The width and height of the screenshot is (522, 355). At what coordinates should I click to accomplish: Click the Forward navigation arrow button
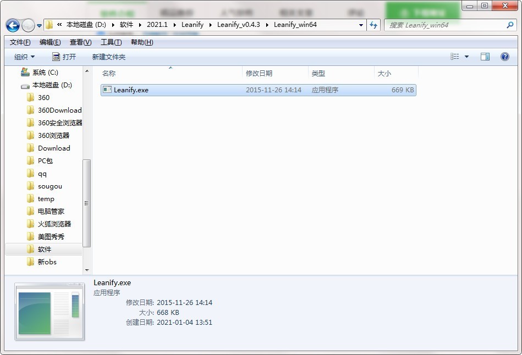click(28, 25)
